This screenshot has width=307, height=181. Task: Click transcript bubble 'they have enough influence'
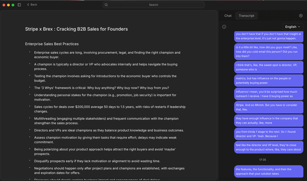(x=269, y=121)
